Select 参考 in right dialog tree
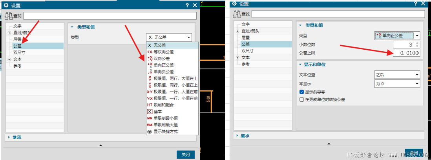The image size is (431, 160). 245,64
